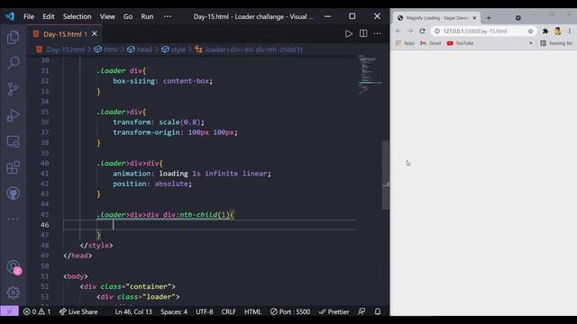Show errors and warnings in status bar
This screenshot has width=577, height=324.
click(37, 311)
